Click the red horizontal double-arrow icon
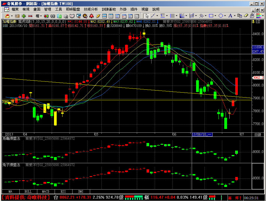Viewport: 266px width, 201px height. [x=30, y=16]
